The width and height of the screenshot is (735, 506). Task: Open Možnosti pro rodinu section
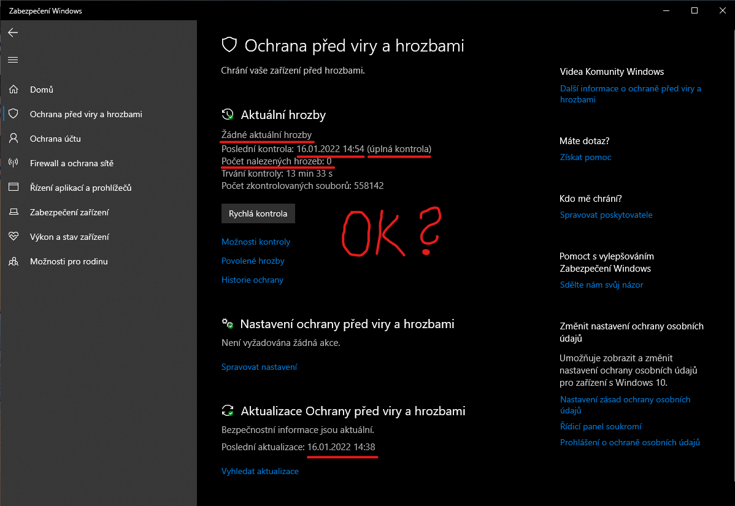pos(69,261)
